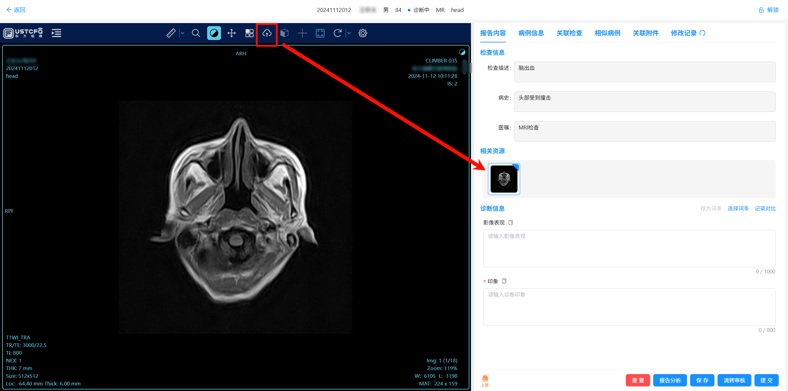Select the magnifier zoom tool
788x391 pixels.
[196, 33]
